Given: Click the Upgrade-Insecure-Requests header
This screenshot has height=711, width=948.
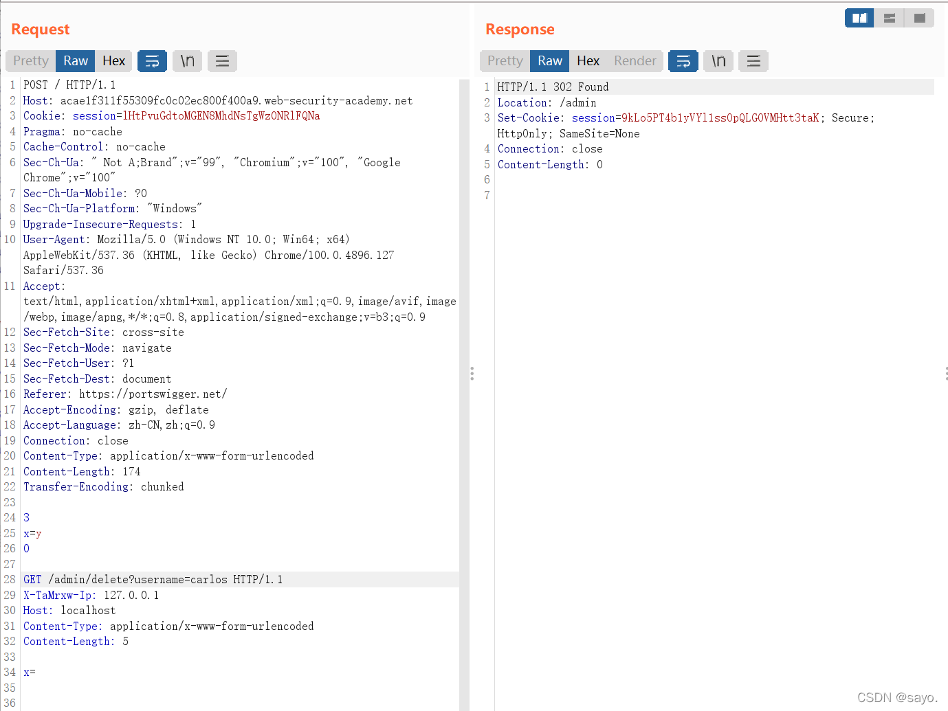Looking at the screenshot, I should (x=110, y=225).
